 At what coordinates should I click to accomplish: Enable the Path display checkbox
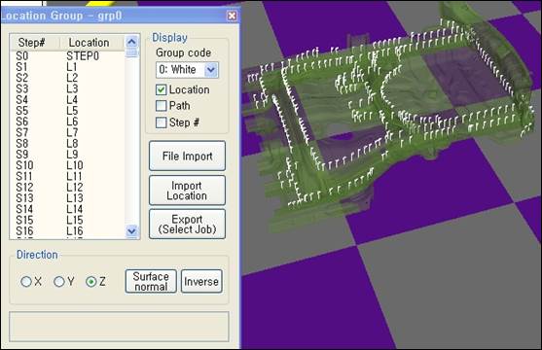click(x=162, y=106)
